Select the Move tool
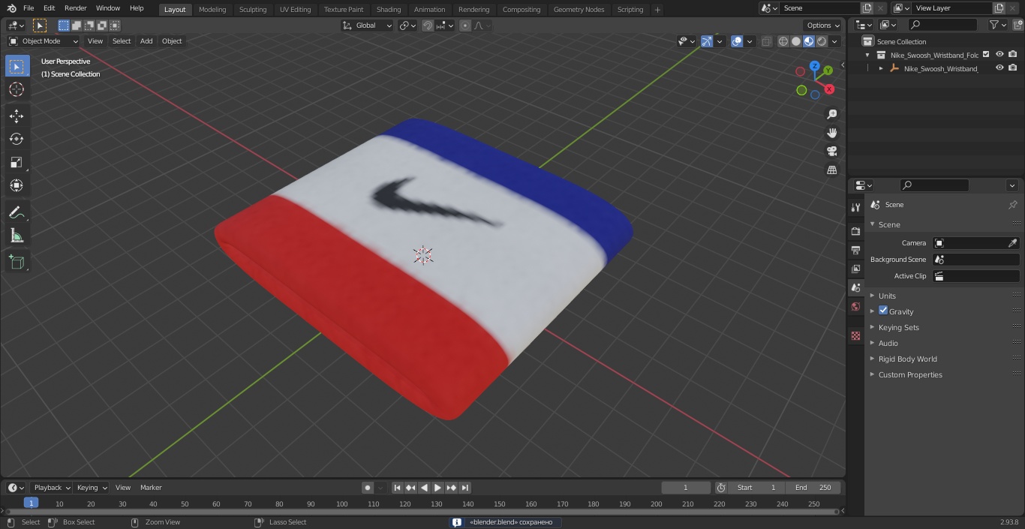 coord(17,116)
